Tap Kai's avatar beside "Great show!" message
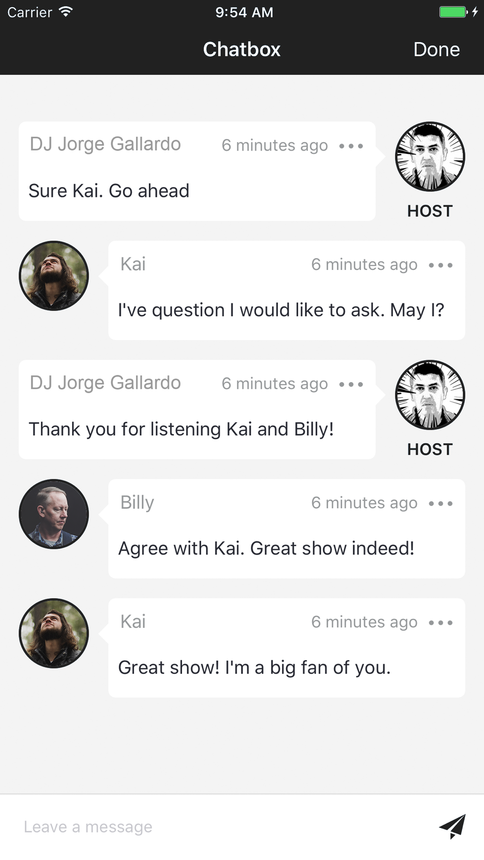484x860 pixels. [x=54, y=633]
